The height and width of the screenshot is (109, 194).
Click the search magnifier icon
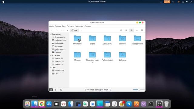[126, 30]
